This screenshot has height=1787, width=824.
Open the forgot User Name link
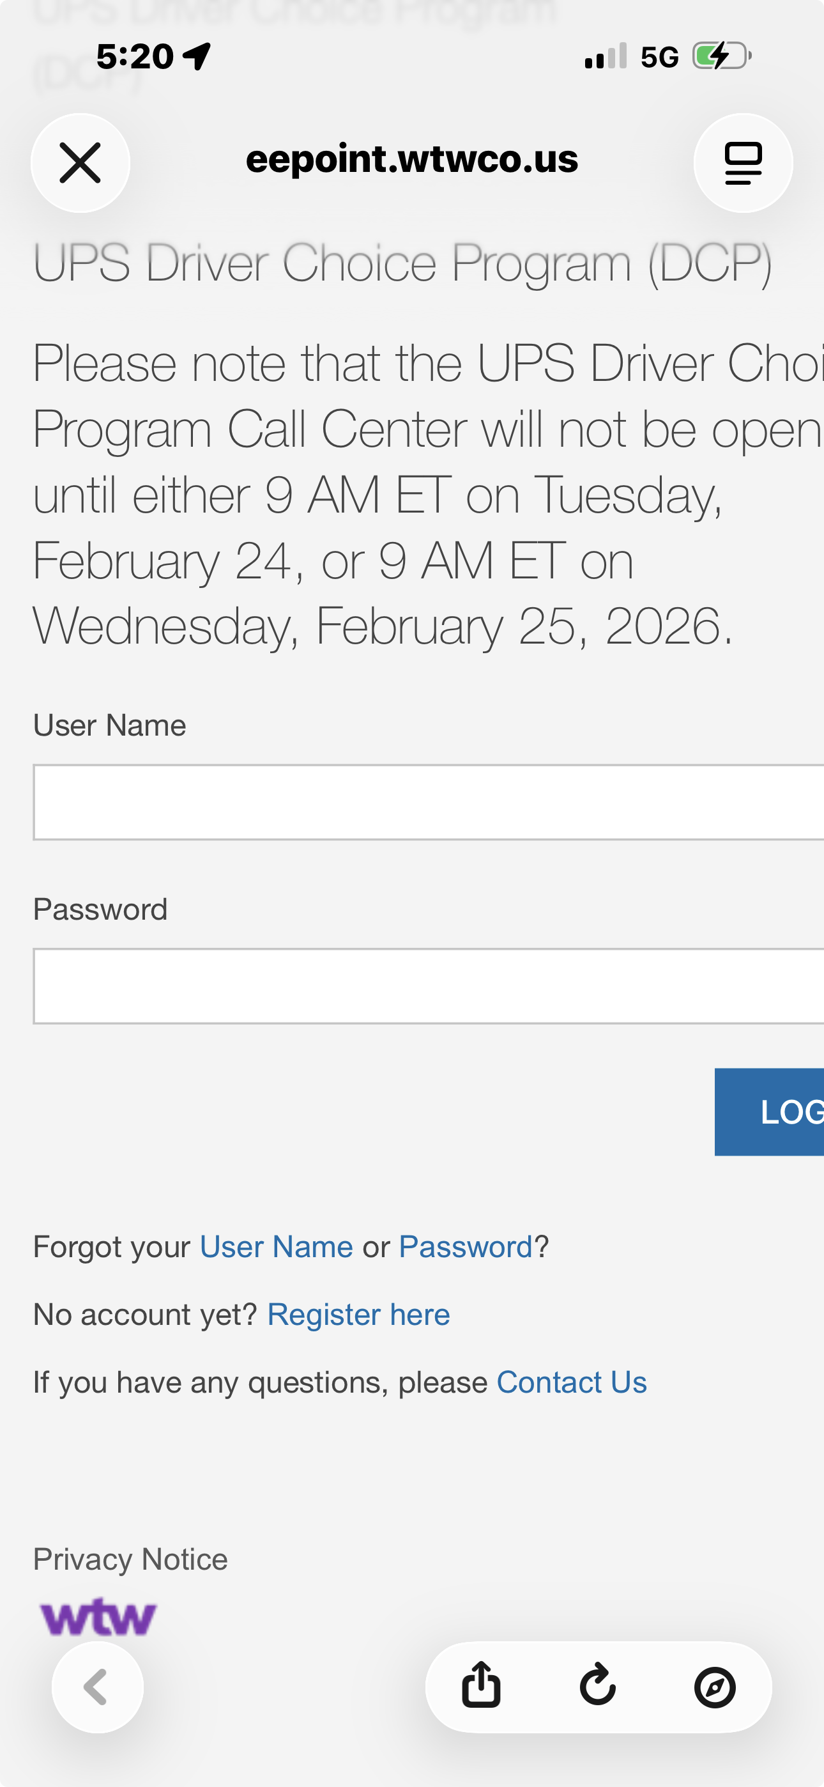(276, 1246)
